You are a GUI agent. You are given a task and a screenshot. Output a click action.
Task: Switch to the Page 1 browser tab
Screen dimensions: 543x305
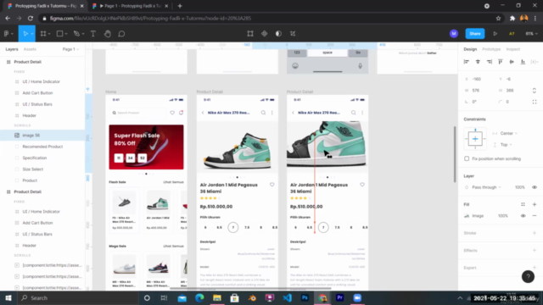pyautogui.click(x=131, y=6)
